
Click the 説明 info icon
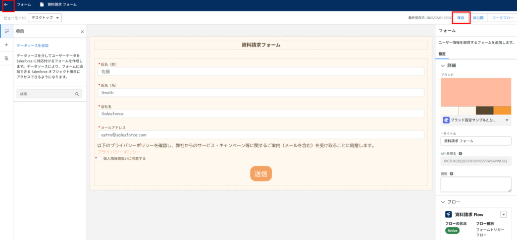(x=451, y=173)
